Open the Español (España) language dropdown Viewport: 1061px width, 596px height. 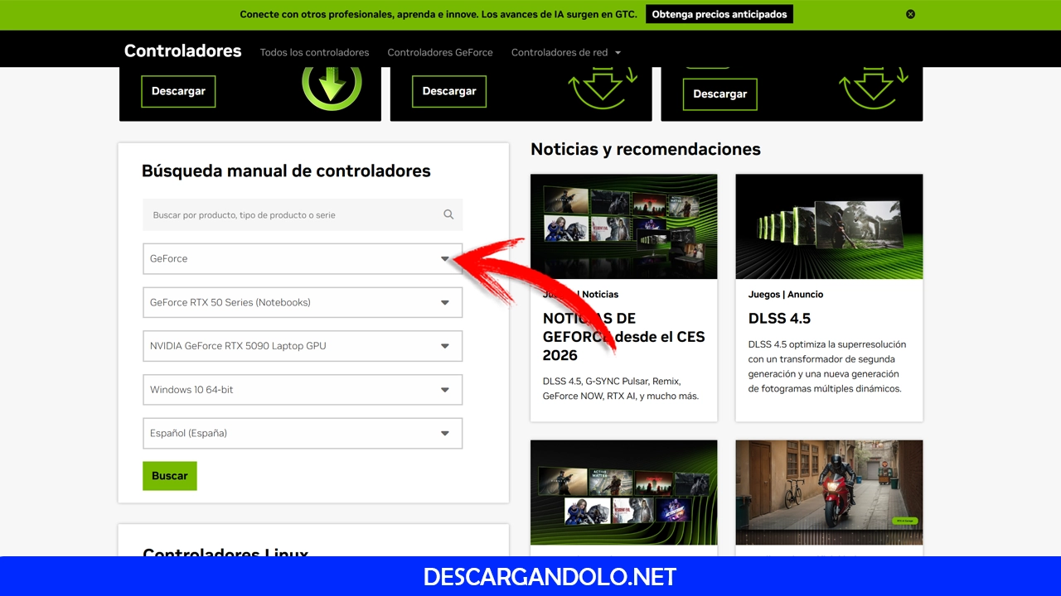303,433
